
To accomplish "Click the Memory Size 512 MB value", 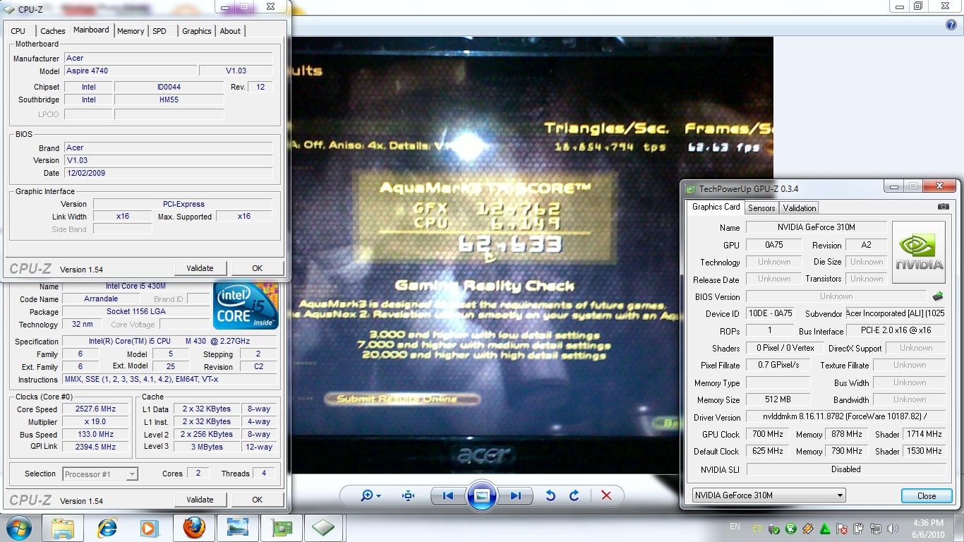I will 779,400.
